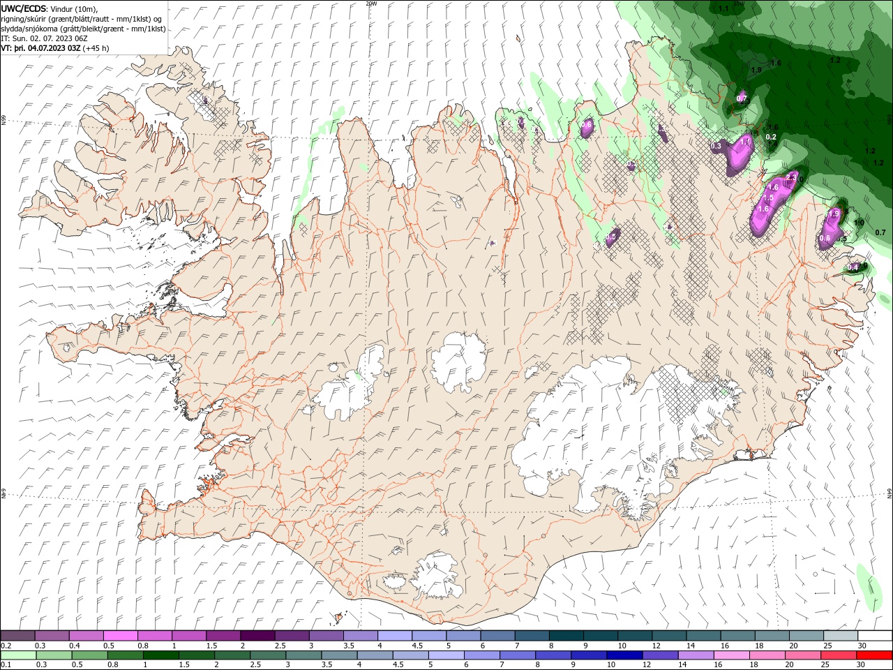Select the light periwinkle 4 snow legend swatch
The image size is (893, 670).
click(x=395, y=636)
